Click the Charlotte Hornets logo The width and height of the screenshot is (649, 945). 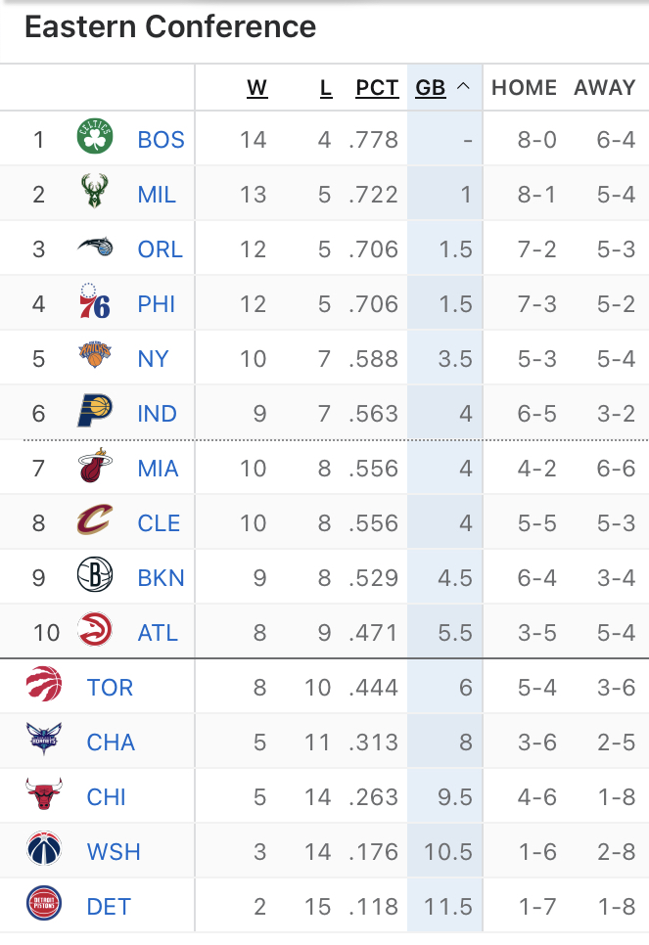click(x=44, y=739)
